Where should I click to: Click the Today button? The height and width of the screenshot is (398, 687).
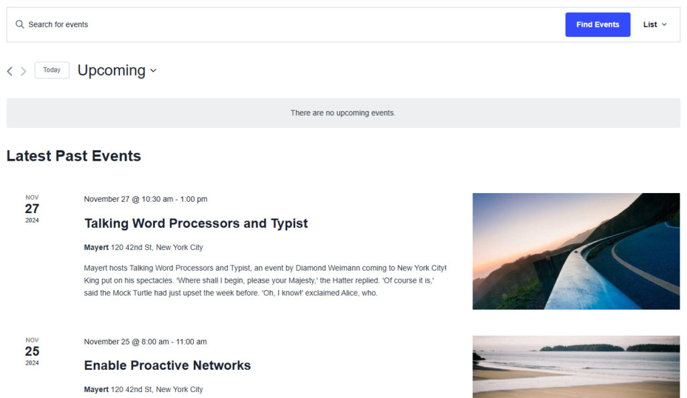coord(52,70)
